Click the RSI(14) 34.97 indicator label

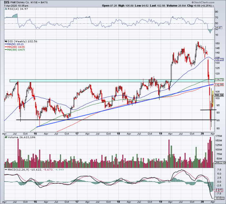point(17,9)
